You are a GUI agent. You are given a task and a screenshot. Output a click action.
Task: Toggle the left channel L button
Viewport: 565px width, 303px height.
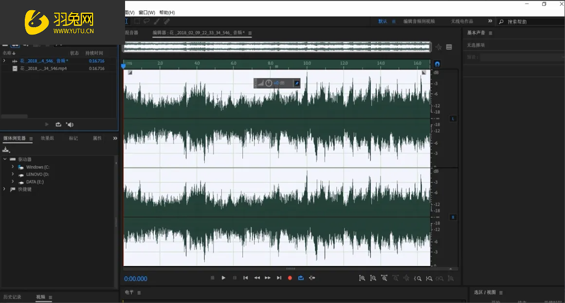click(x=453, y=119)
